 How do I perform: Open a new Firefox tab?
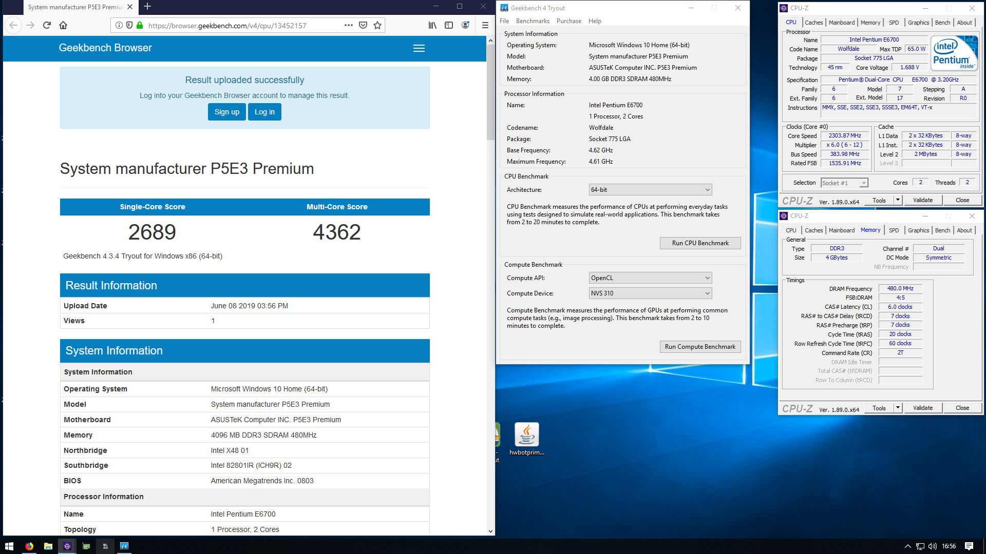(147, 7)
